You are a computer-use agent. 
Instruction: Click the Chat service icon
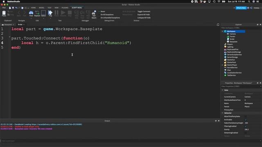225,70
